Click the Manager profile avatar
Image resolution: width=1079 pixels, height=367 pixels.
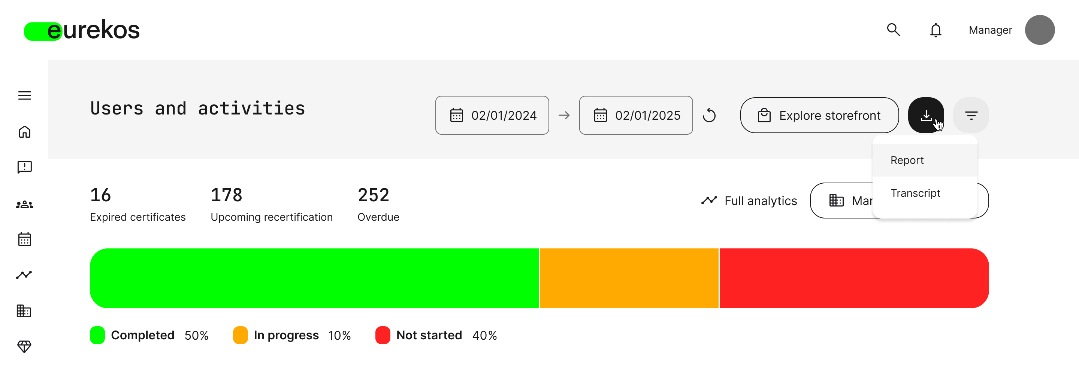(1039, 30)
